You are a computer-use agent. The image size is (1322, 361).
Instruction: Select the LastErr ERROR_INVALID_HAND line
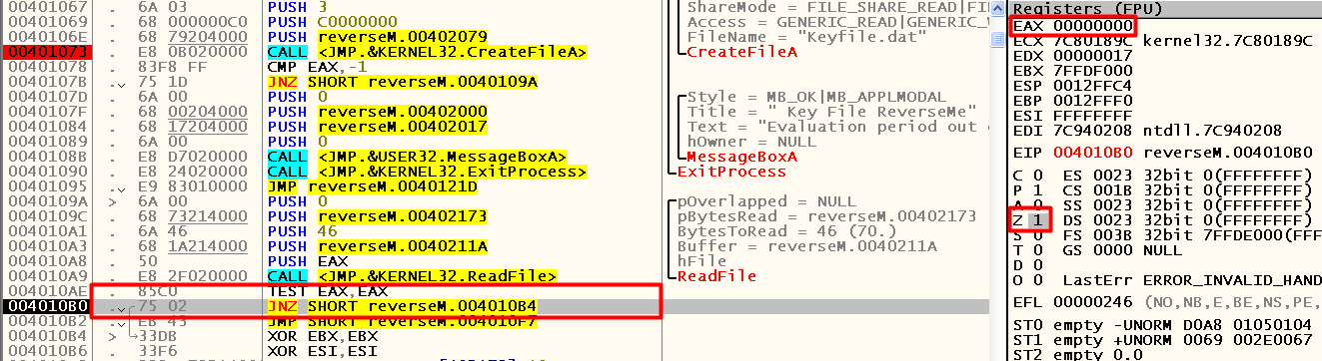[x=1192, y=280]
